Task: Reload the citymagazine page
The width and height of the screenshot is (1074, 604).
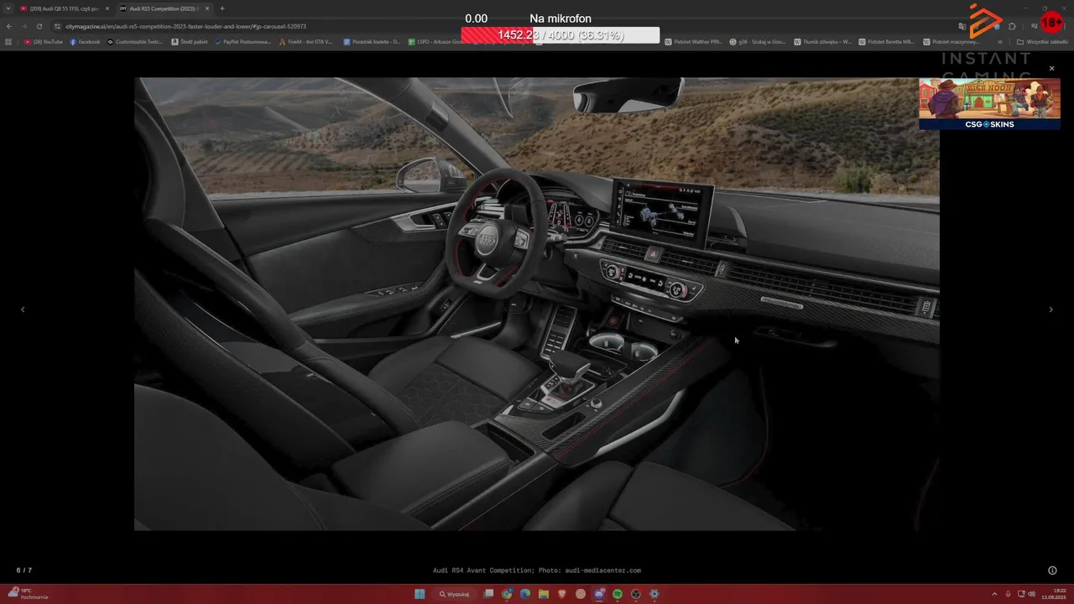Action: pos(39,26)
